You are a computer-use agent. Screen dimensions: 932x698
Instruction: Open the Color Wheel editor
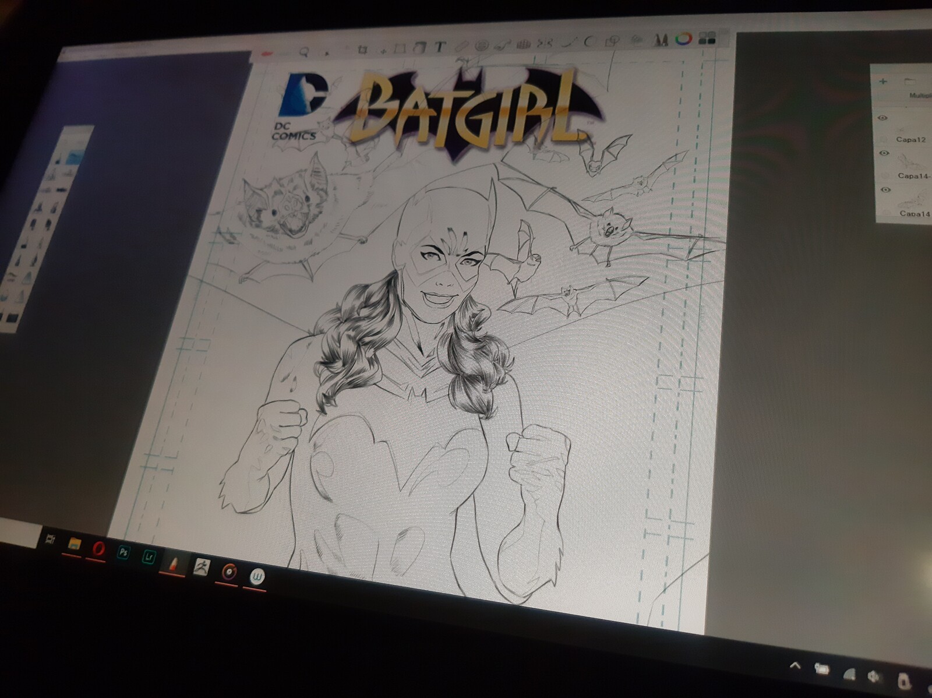pyautogui.click(x=683, y=39)
